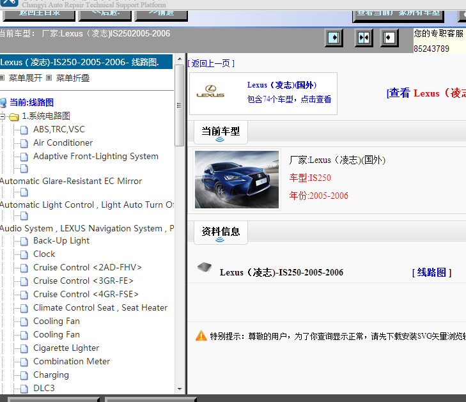Open Automatic Light Control diagram entry

coord(87,205)
